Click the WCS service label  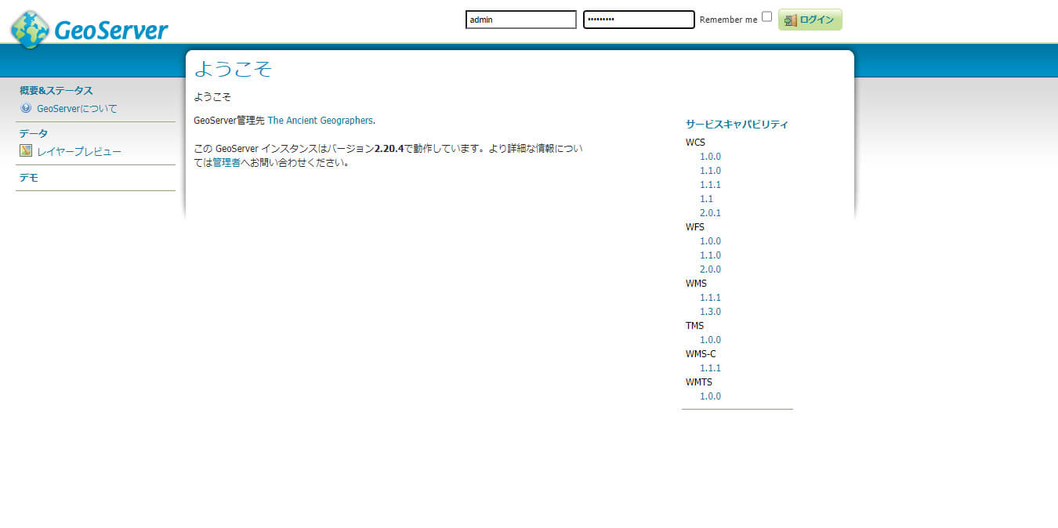695,143
